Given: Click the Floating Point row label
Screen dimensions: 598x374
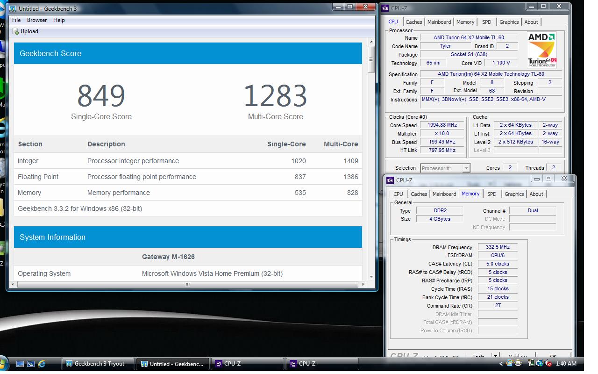Looking at the screenshot, I should (x=38, y=177).
